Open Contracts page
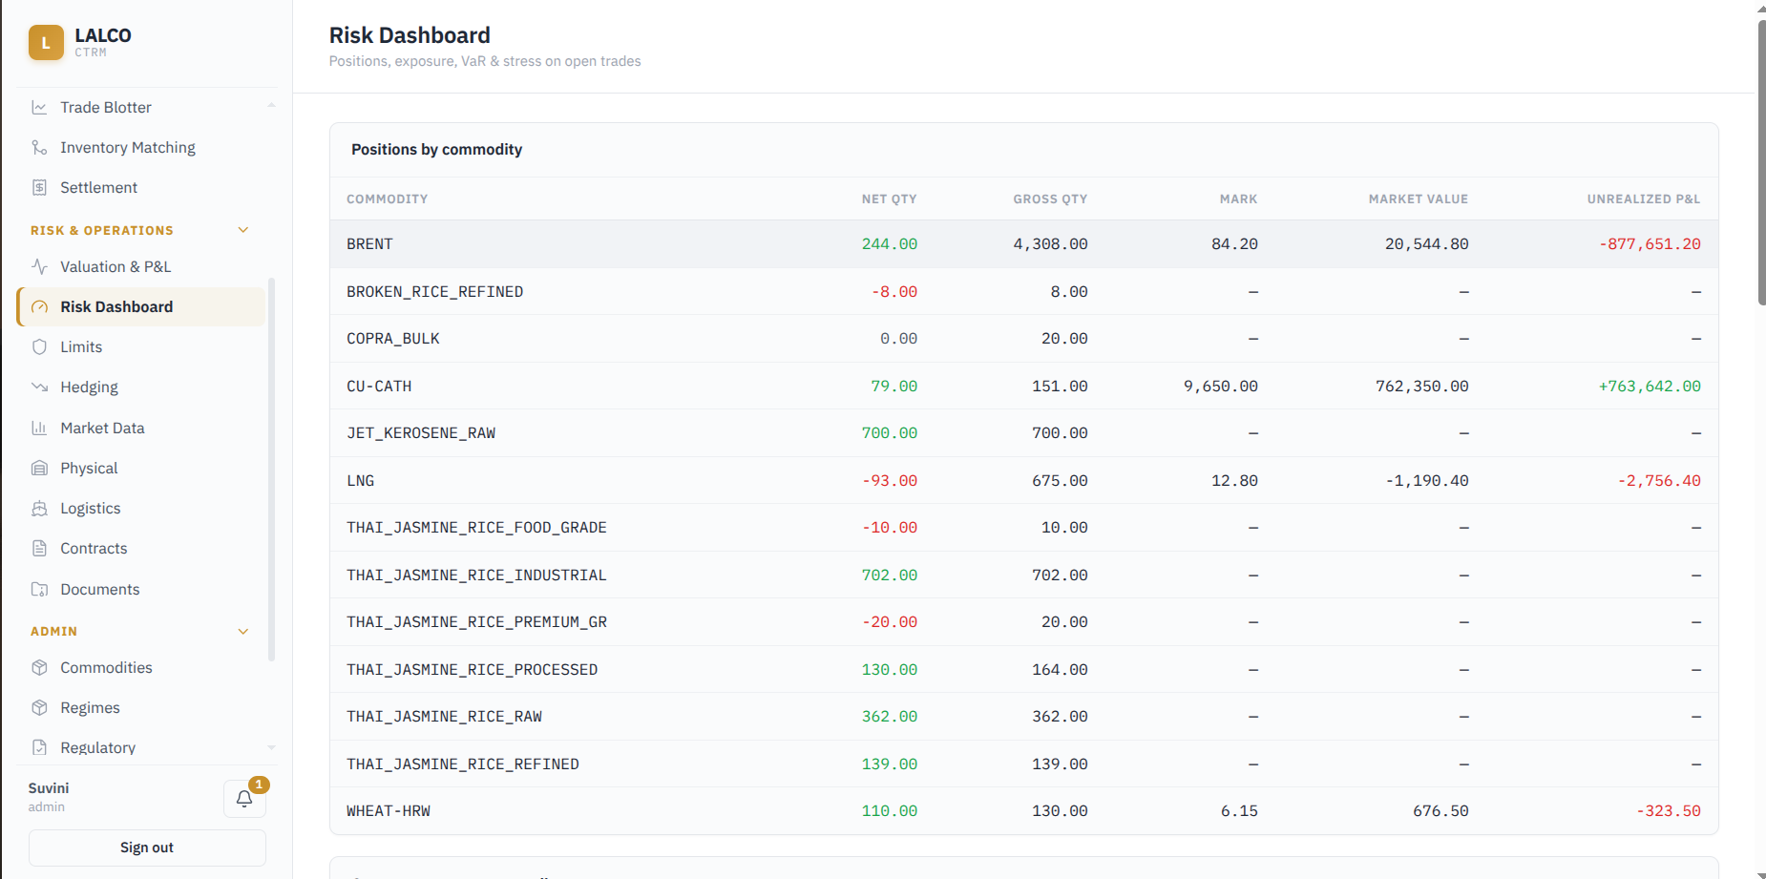1766x879 pixels. pyautogui.click(x=141, y=549)
